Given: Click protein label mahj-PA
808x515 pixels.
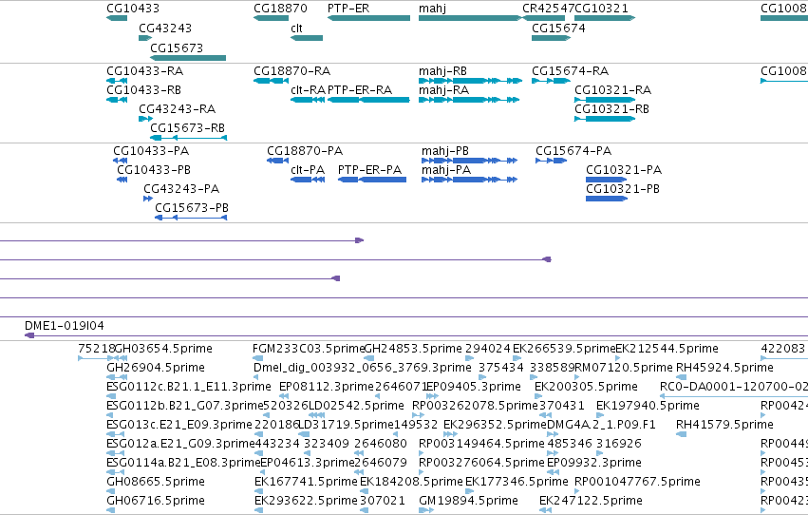Looking at the screenshot, I should point(446,170).
